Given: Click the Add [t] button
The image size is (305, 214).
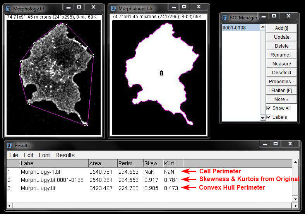Looking at the screenshot, I should pyautogui.click(x=281, y=28).
